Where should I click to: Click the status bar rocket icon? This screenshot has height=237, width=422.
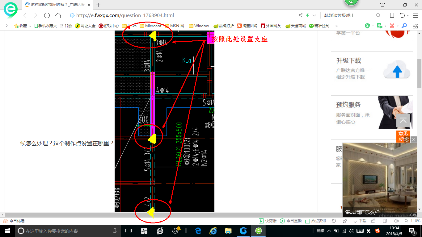coord(345,221)
